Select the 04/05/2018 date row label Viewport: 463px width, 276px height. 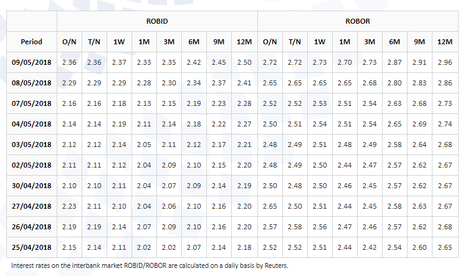coord(32,124)
